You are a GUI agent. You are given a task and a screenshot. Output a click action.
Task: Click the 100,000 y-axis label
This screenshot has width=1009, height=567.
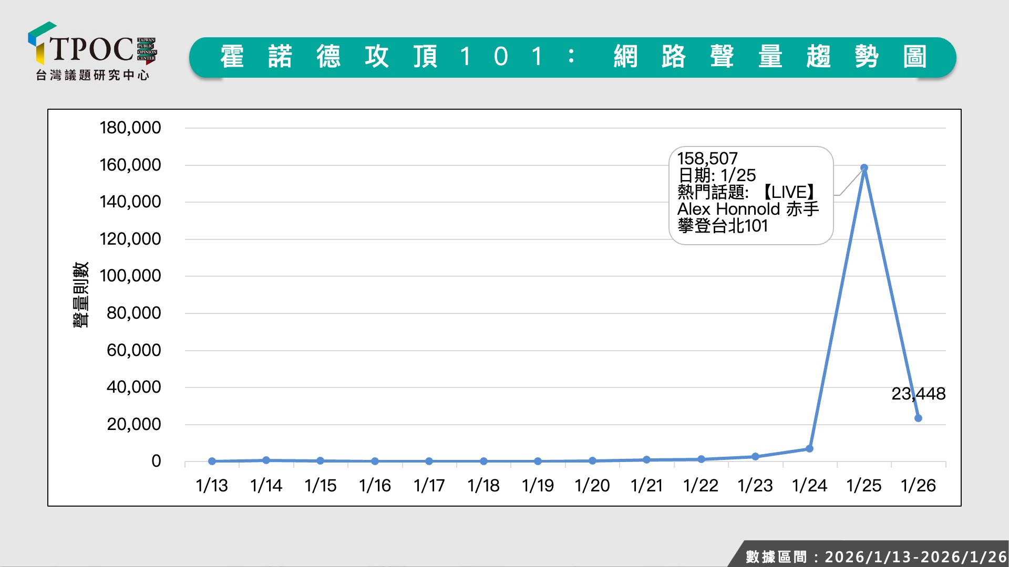point(130,276)
